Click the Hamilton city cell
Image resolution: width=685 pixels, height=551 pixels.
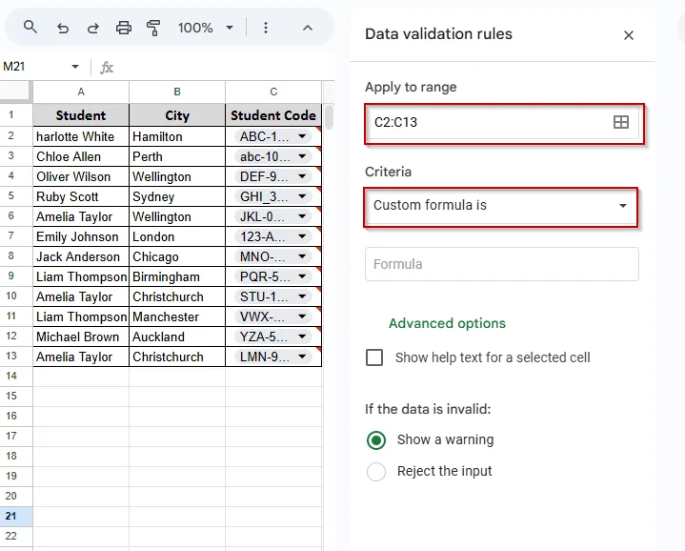177,136
